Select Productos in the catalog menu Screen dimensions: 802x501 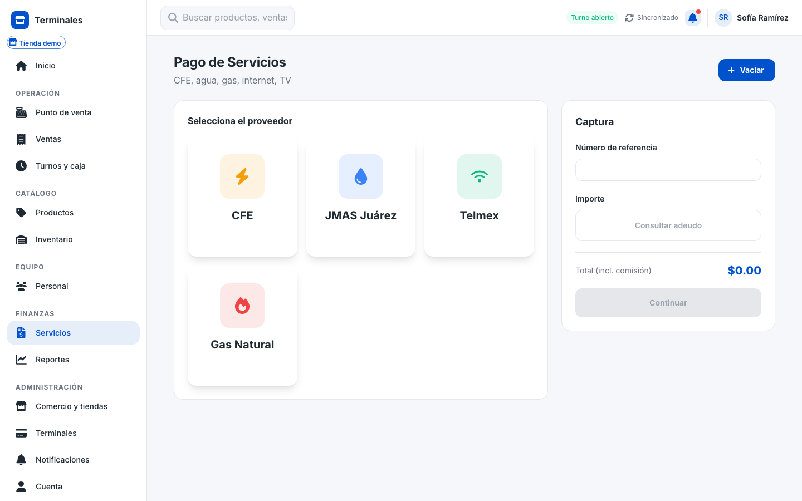click(x=73, y=213)
